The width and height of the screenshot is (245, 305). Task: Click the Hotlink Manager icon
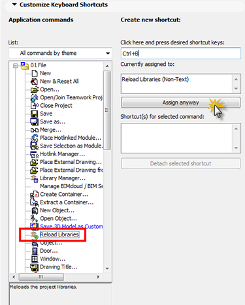[x=35, y=154]
